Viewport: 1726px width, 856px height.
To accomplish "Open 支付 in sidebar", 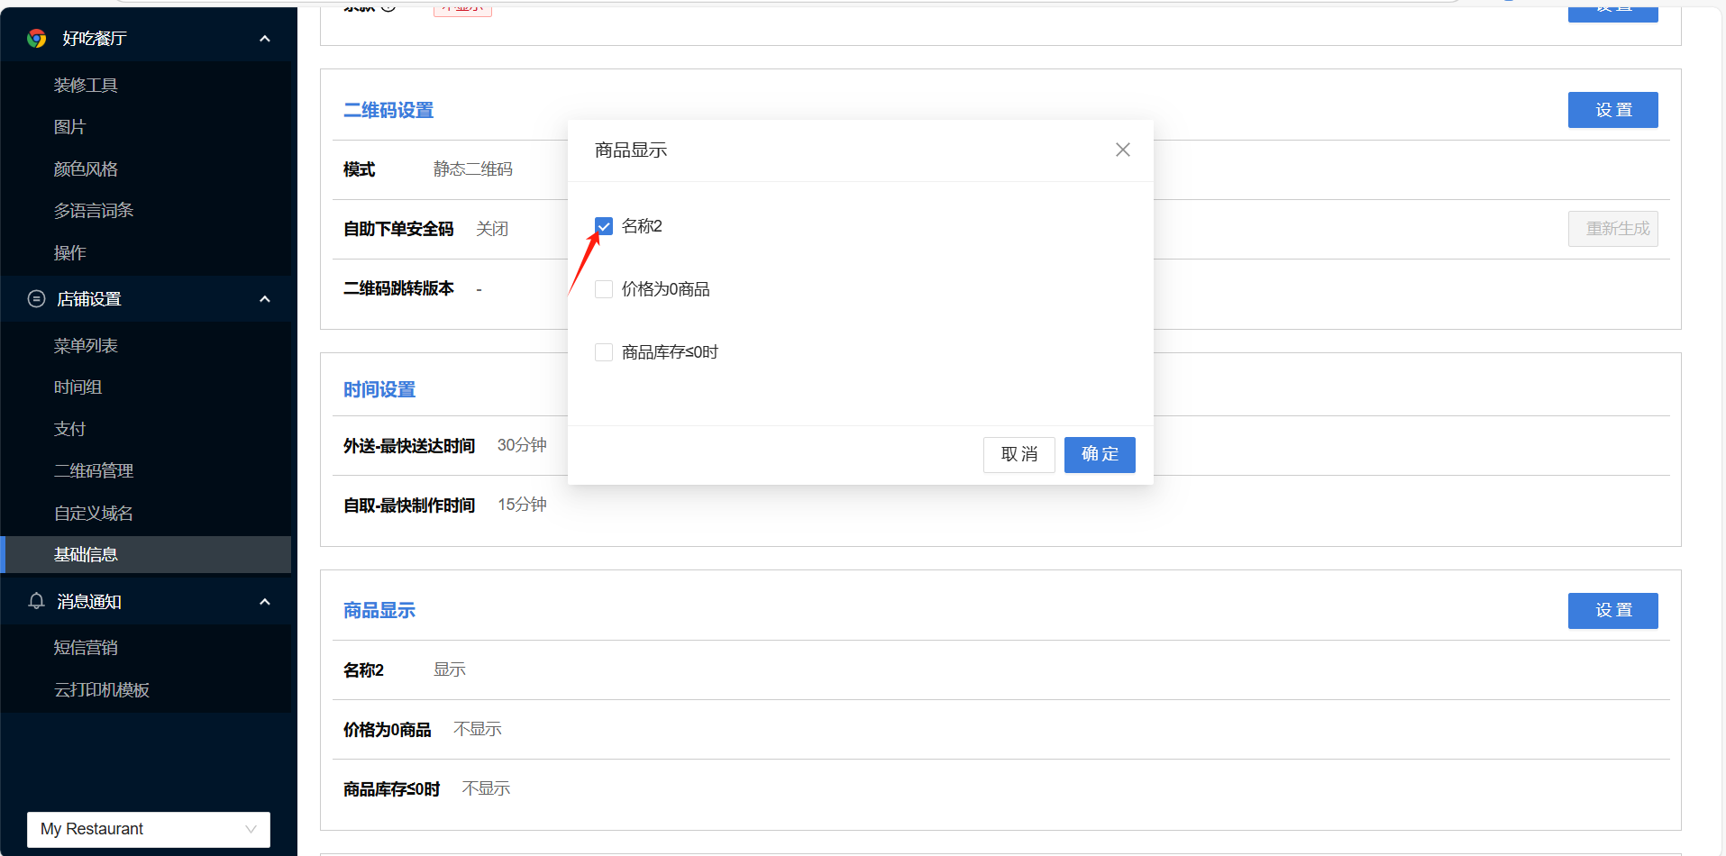I will 69,429.
